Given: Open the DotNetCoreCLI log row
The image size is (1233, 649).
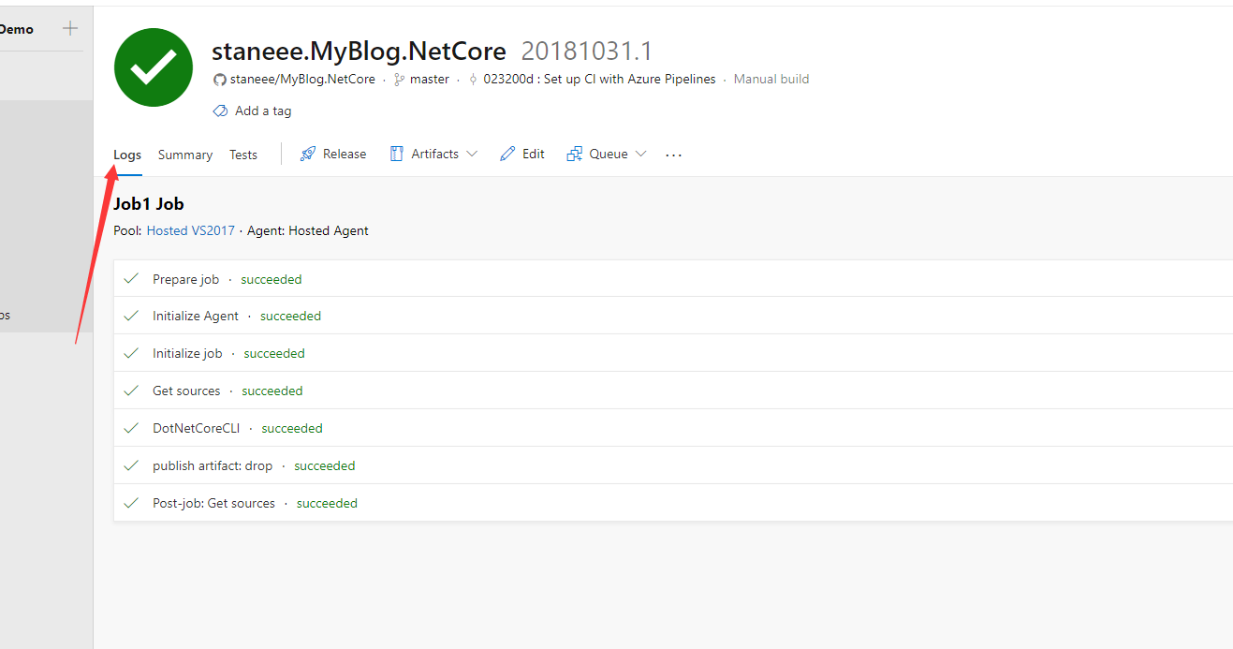Looking at the screenshot, I should (x=673, y=428).
